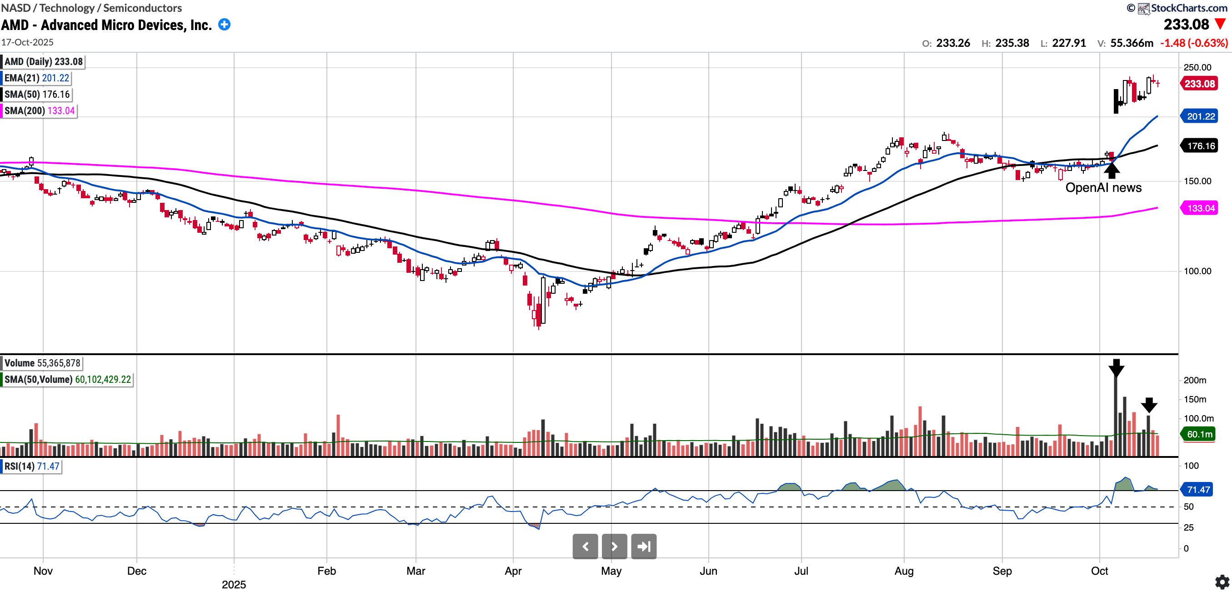Click the black arrow above OpenAI news

(x=1112, y=170)
